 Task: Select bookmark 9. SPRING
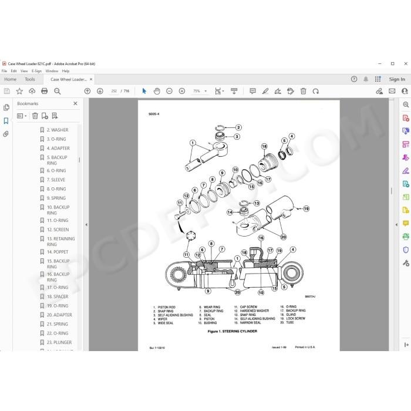56,198
